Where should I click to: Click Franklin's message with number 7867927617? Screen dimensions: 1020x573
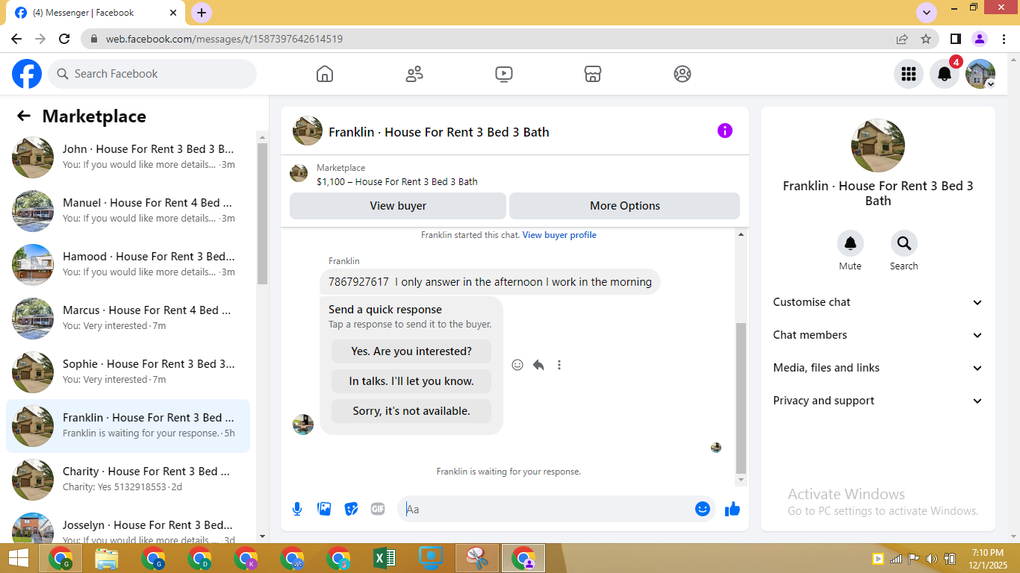[490, 282]
